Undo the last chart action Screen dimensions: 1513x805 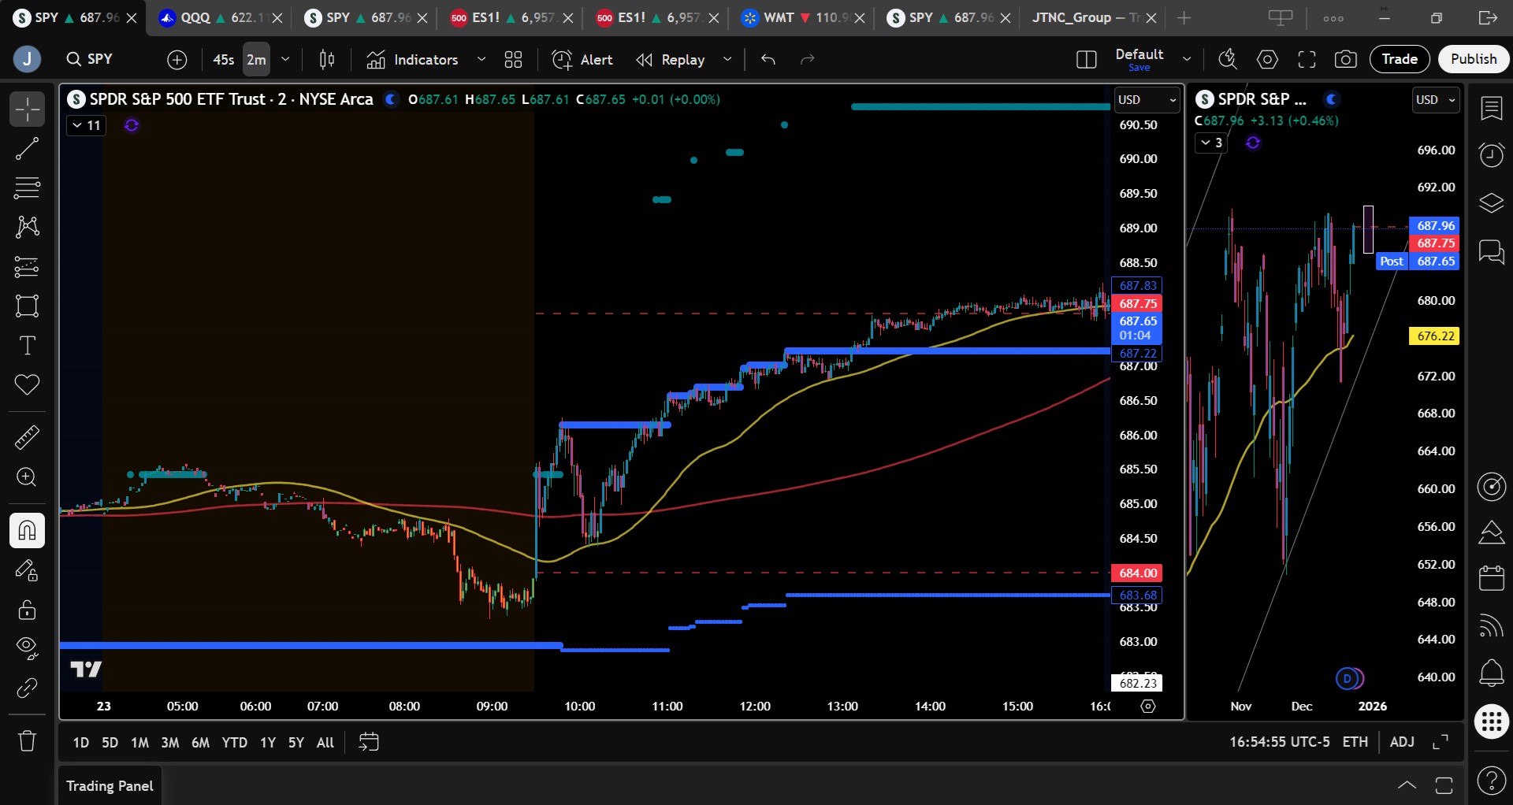click(x=768, y=60)
